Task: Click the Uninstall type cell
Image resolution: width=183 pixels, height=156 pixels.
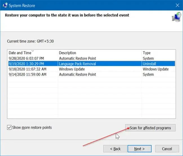Action: 149,64
